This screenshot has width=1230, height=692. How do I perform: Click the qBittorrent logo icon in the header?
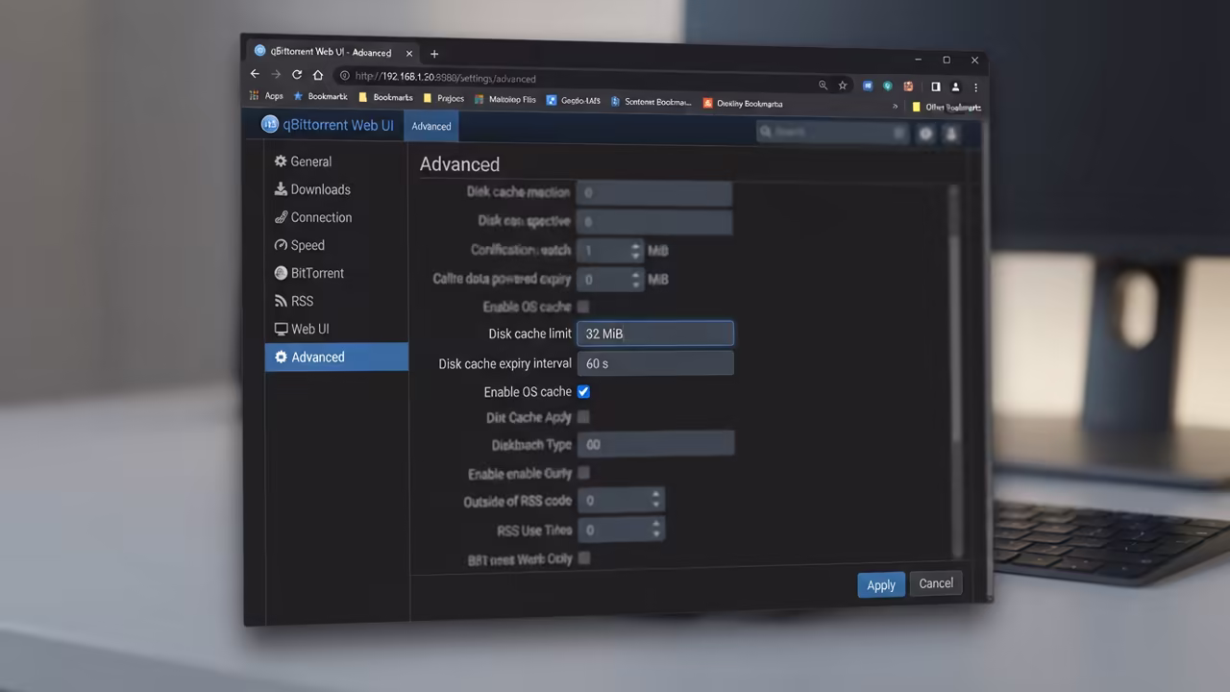(x=270, y=124)
